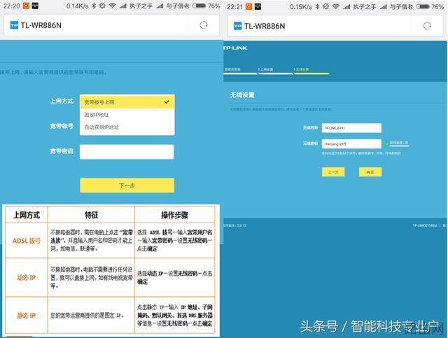Image resolution: width=448 pixels, height=338 pixels.
Task: Click the ADSL operation steps cell
Action: (174, 241)
